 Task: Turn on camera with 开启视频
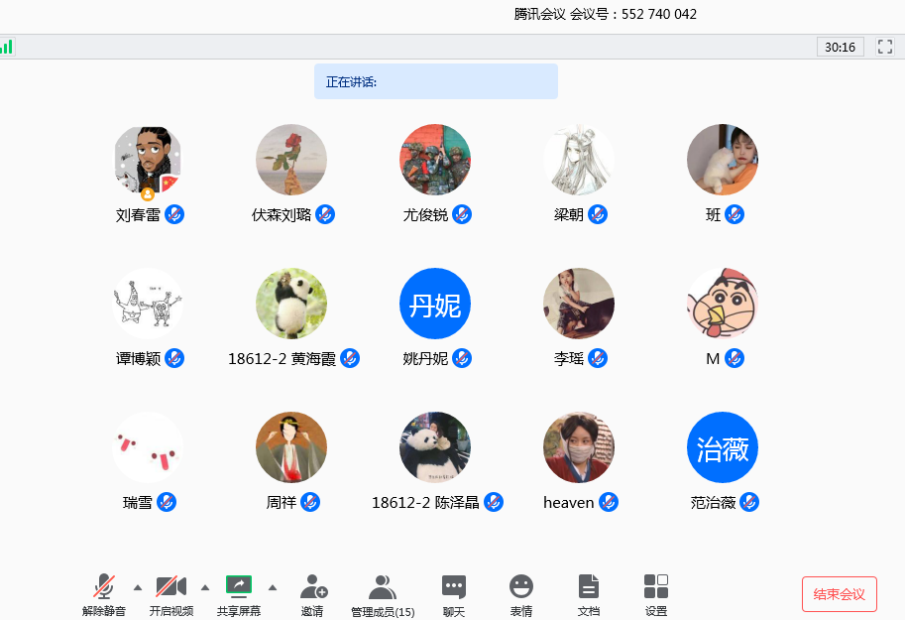(x=171, y=587)
